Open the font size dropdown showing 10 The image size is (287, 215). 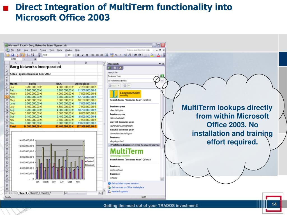(74, 55)
